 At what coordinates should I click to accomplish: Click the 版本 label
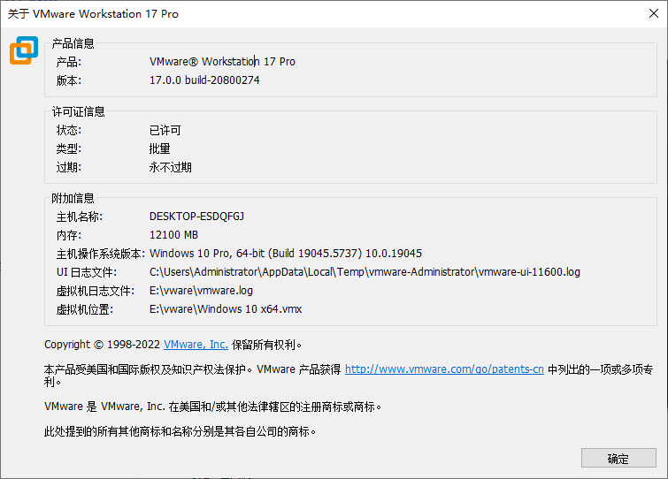click(69, 80)
